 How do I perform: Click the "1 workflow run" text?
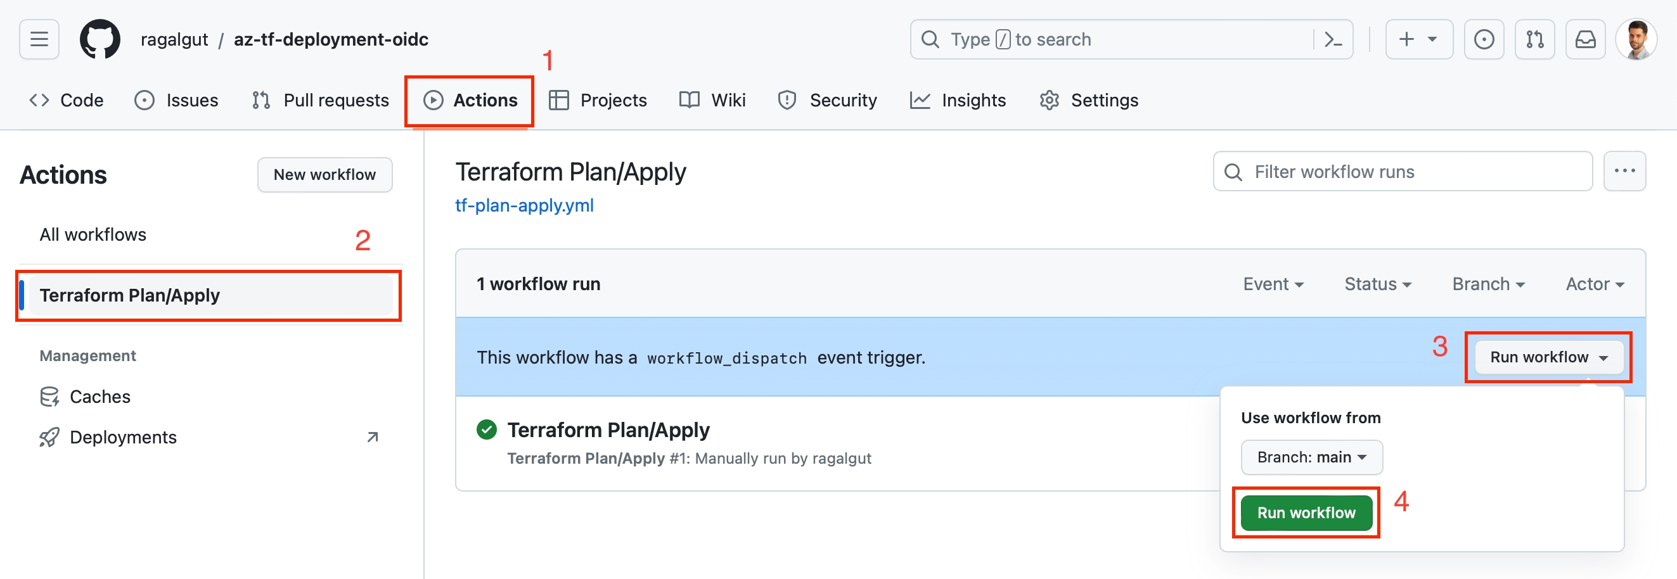pos(538,284)
